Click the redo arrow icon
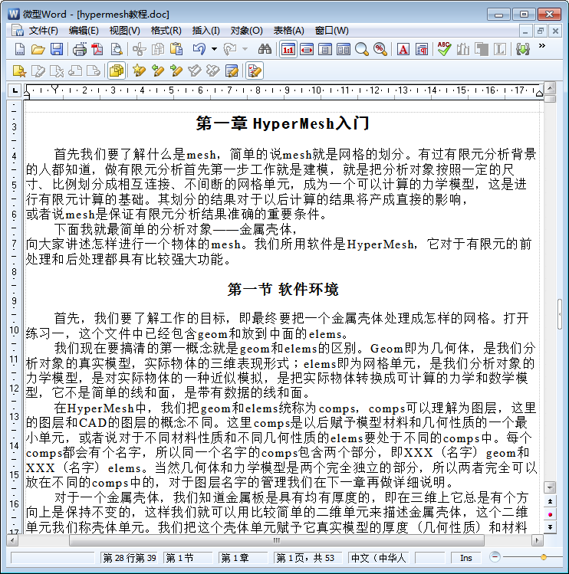The image size is (569, 574). 230,49
